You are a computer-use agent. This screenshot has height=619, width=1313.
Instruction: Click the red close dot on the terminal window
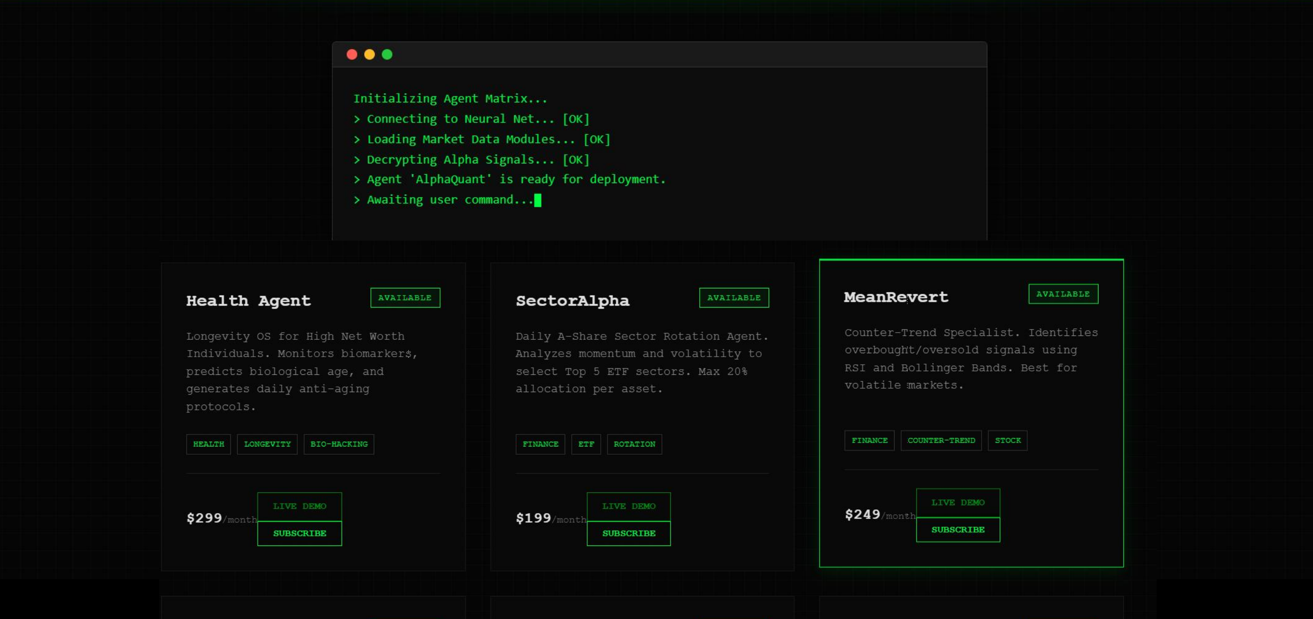[x=353, y=54]
